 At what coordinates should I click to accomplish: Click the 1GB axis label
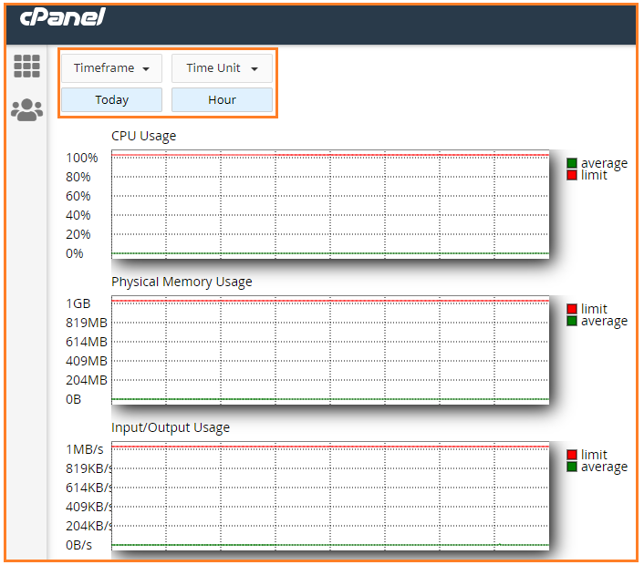[x=78, y=303]
